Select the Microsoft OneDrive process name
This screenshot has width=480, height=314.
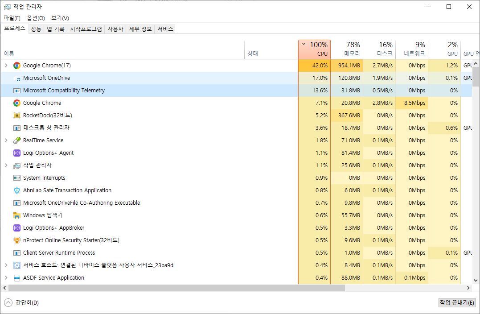click(46, 78)
